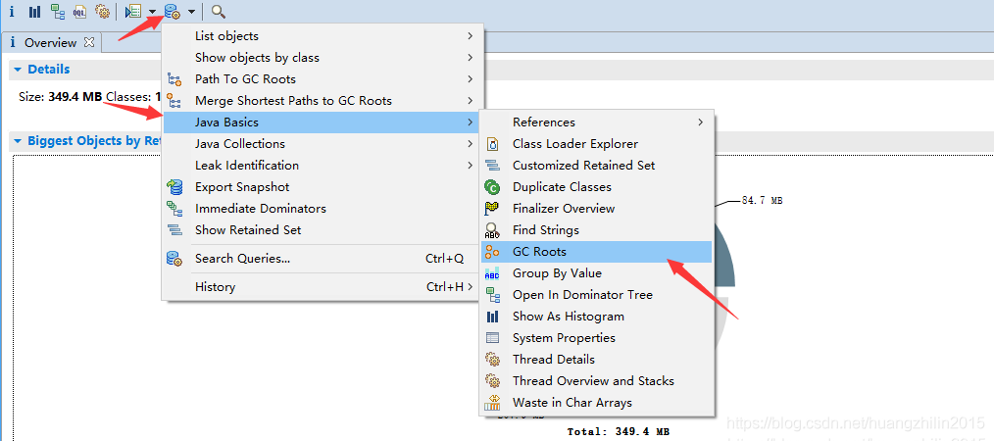Open dropdown arrow next to Query Browser icon
Viewport: 994px width, 441px height.
(191, 12)
